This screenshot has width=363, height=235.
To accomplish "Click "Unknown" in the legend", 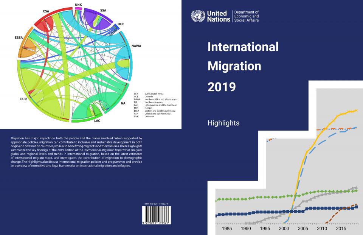I will coord(149,117).
